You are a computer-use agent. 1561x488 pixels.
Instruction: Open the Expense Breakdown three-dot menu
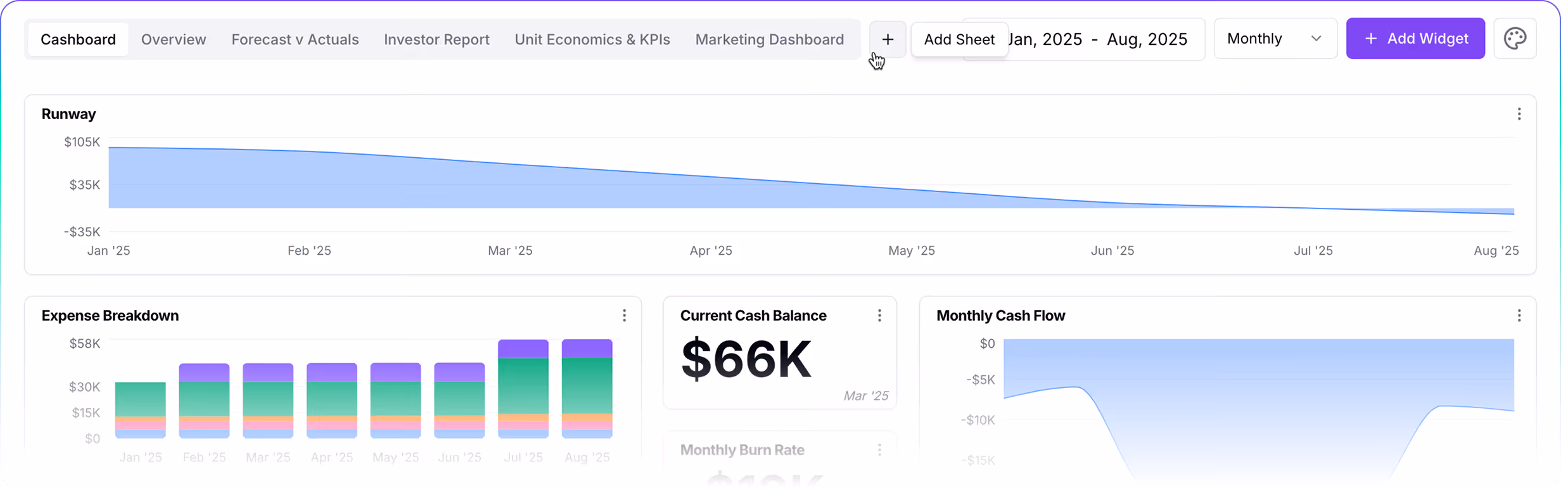624,316
